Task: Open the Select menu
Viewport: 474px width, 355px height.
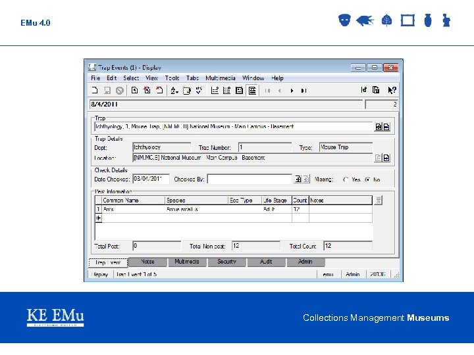Action: pos(131,78)
